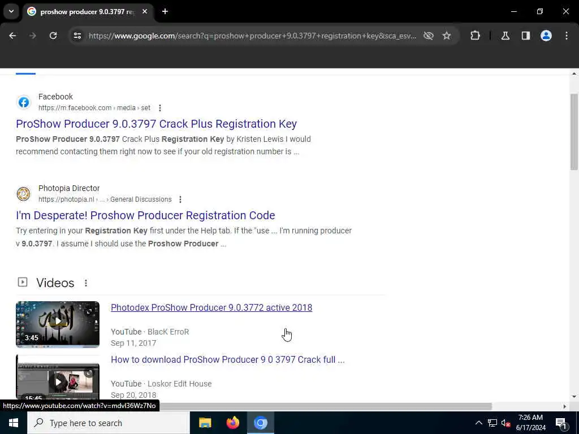Image resolution: width=579 pixels, height=434 pixels.
Task: Click the horizontal scroll-right arrow
Action: (565, 406)
